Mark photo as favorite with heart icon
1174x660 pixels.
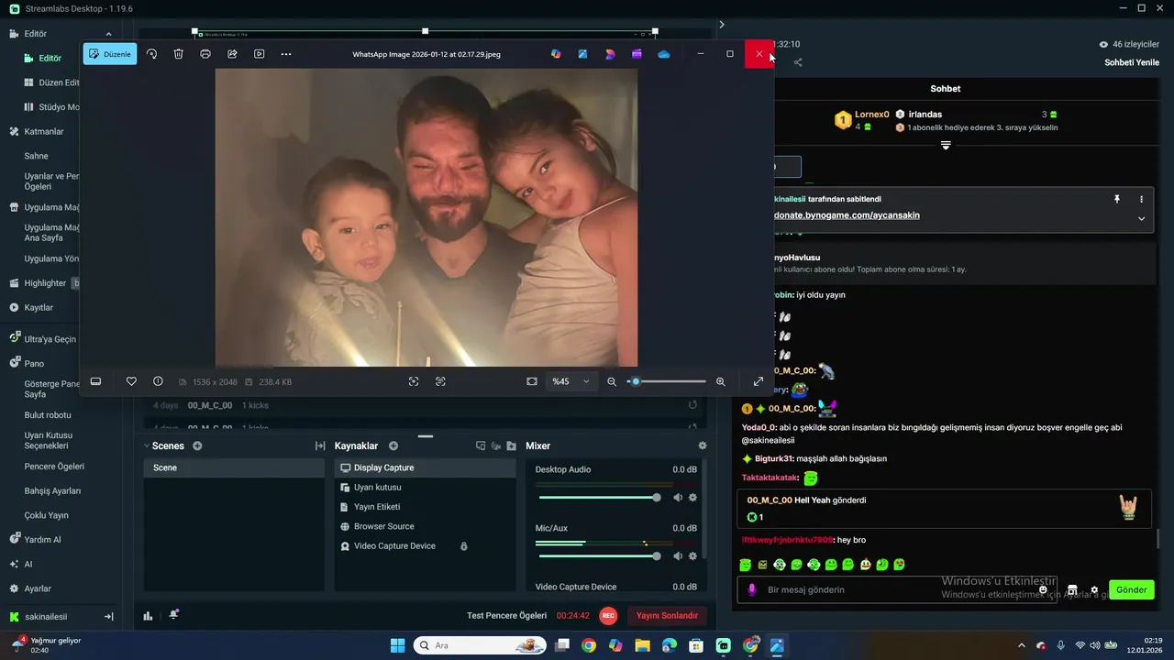click(x=131, y=381)
